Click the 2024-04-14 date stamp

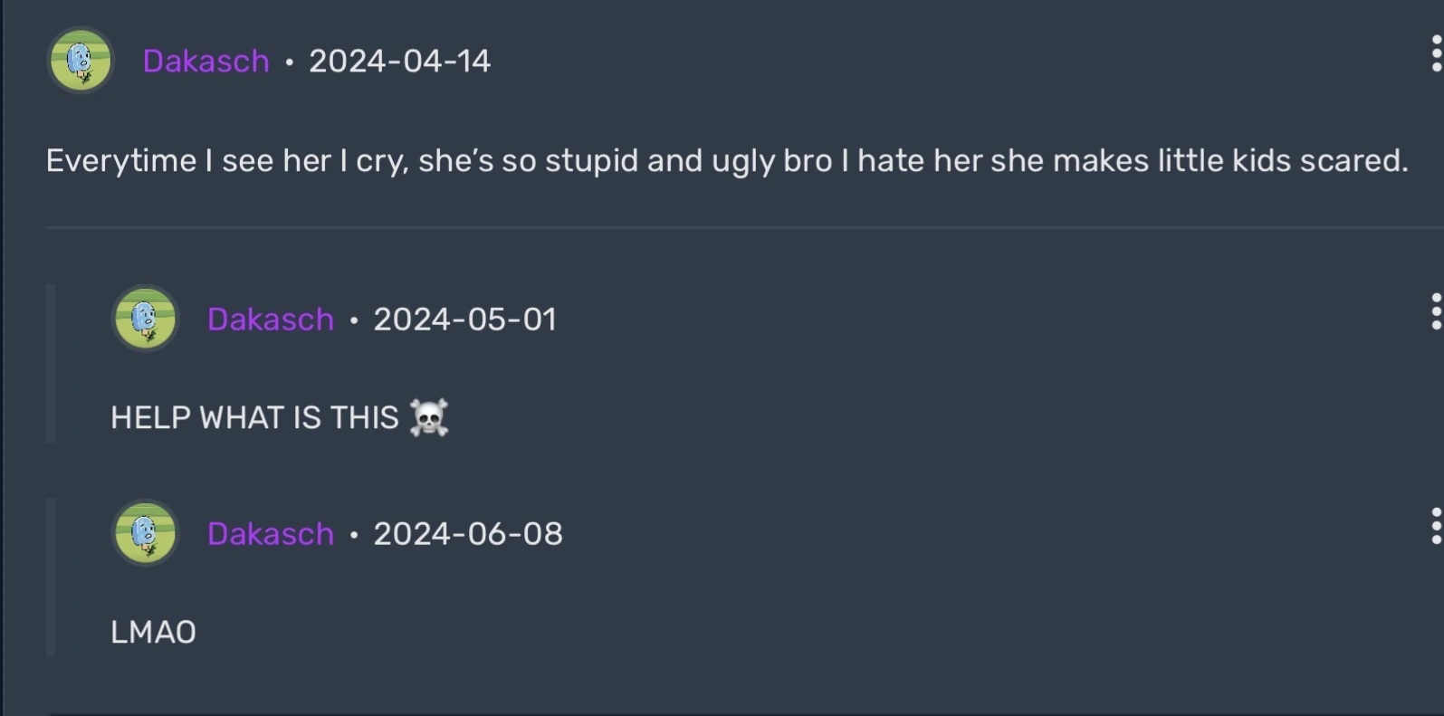pyautogui.click(x=399, y=61)
